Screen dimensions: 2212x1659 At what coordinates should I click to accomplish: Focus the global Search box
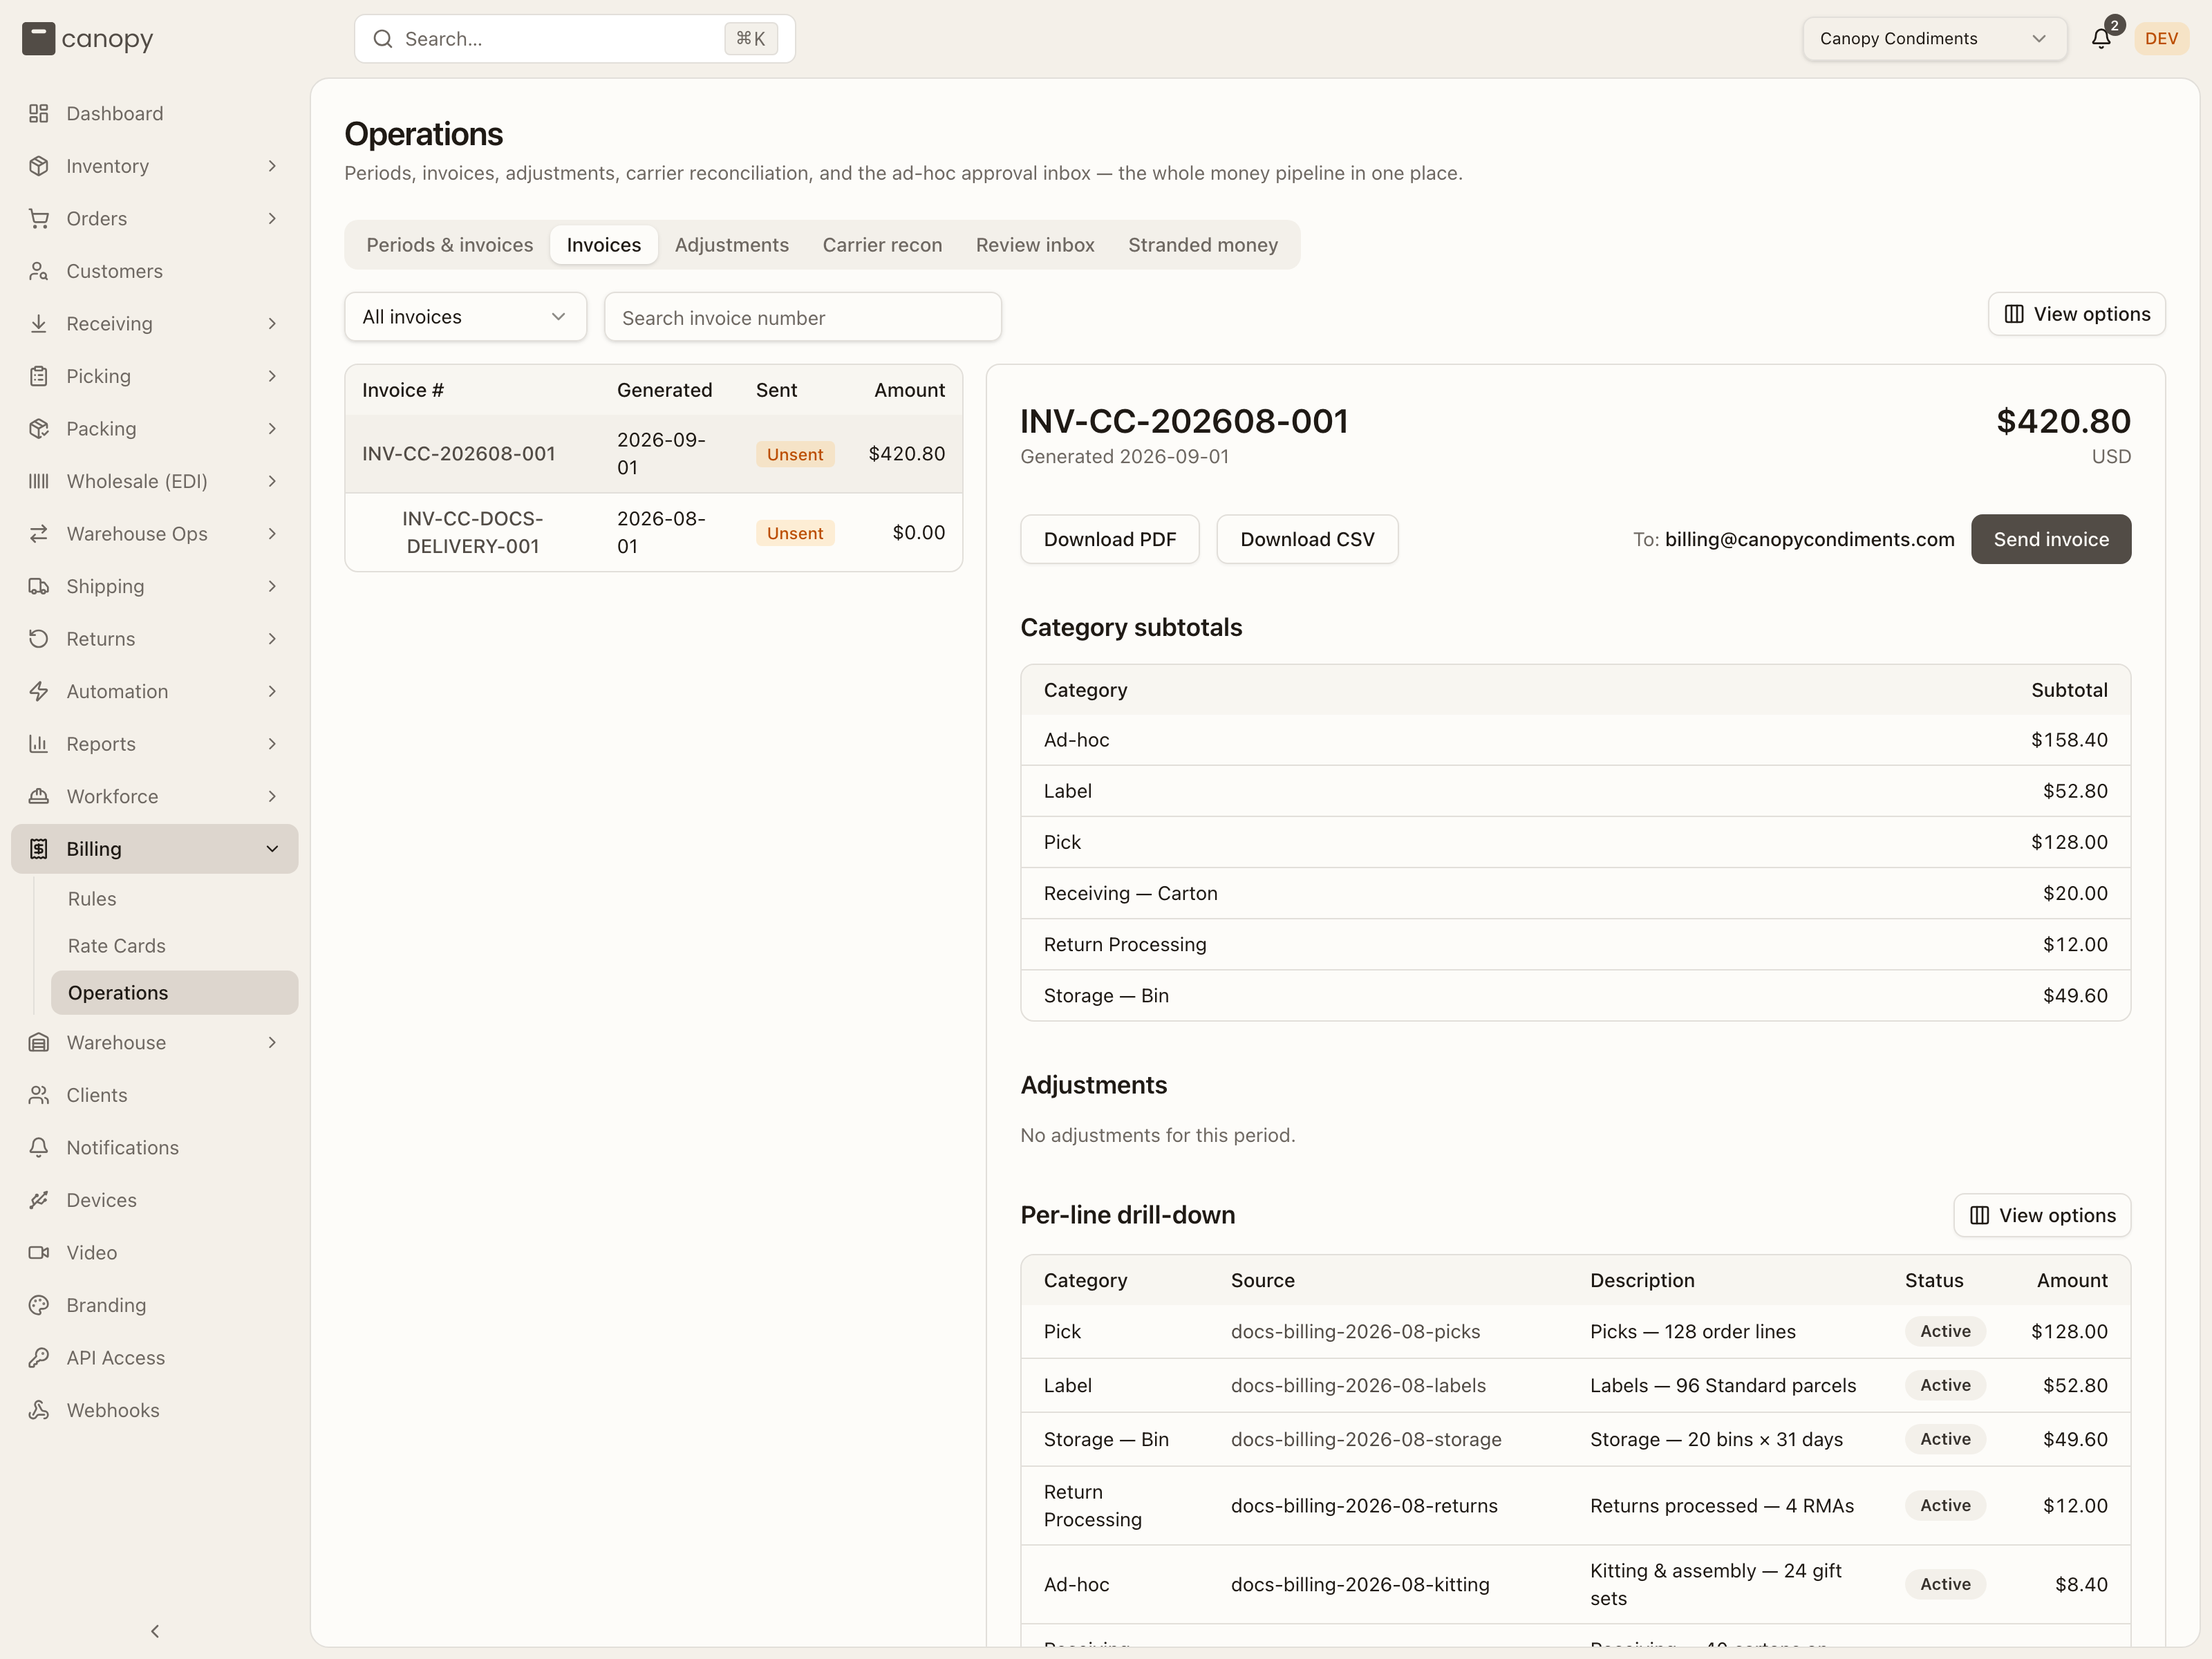pyautogui.click(x=575, y=39)
